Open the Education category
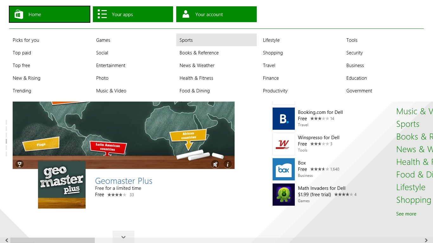Screen dimensions: 433x243 (357, 78)
